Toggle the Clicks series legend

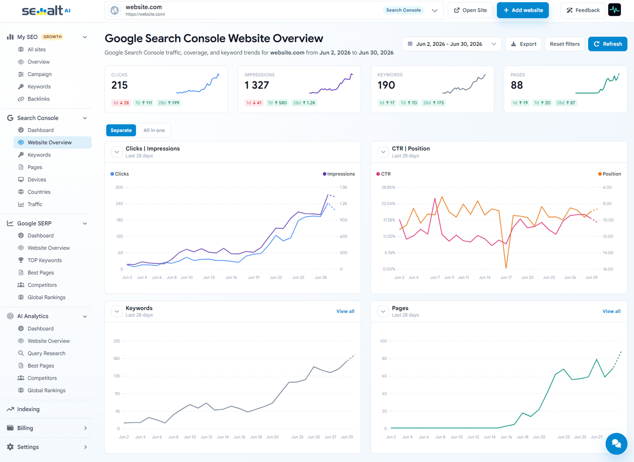120,174
